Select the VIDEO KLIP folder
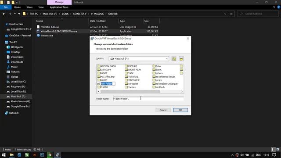 [x=132, y=80]
